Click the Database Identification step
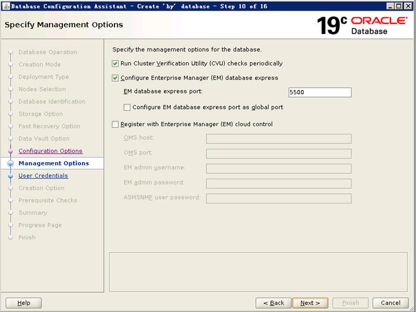 tap(52, 101)
